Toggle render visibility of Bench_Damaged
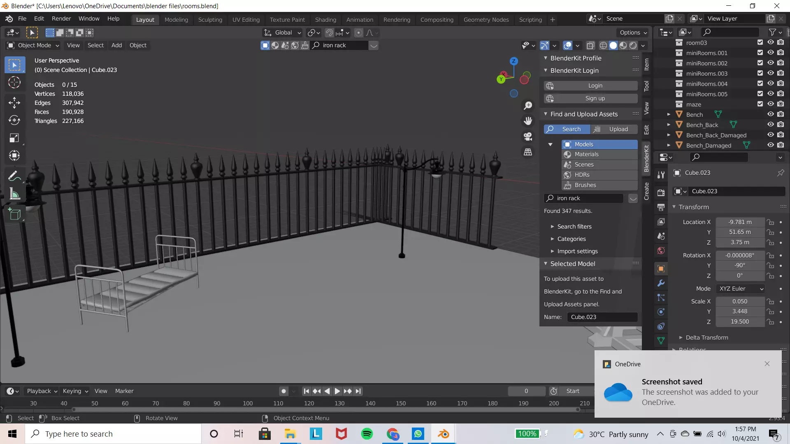 tap(781, 145)
